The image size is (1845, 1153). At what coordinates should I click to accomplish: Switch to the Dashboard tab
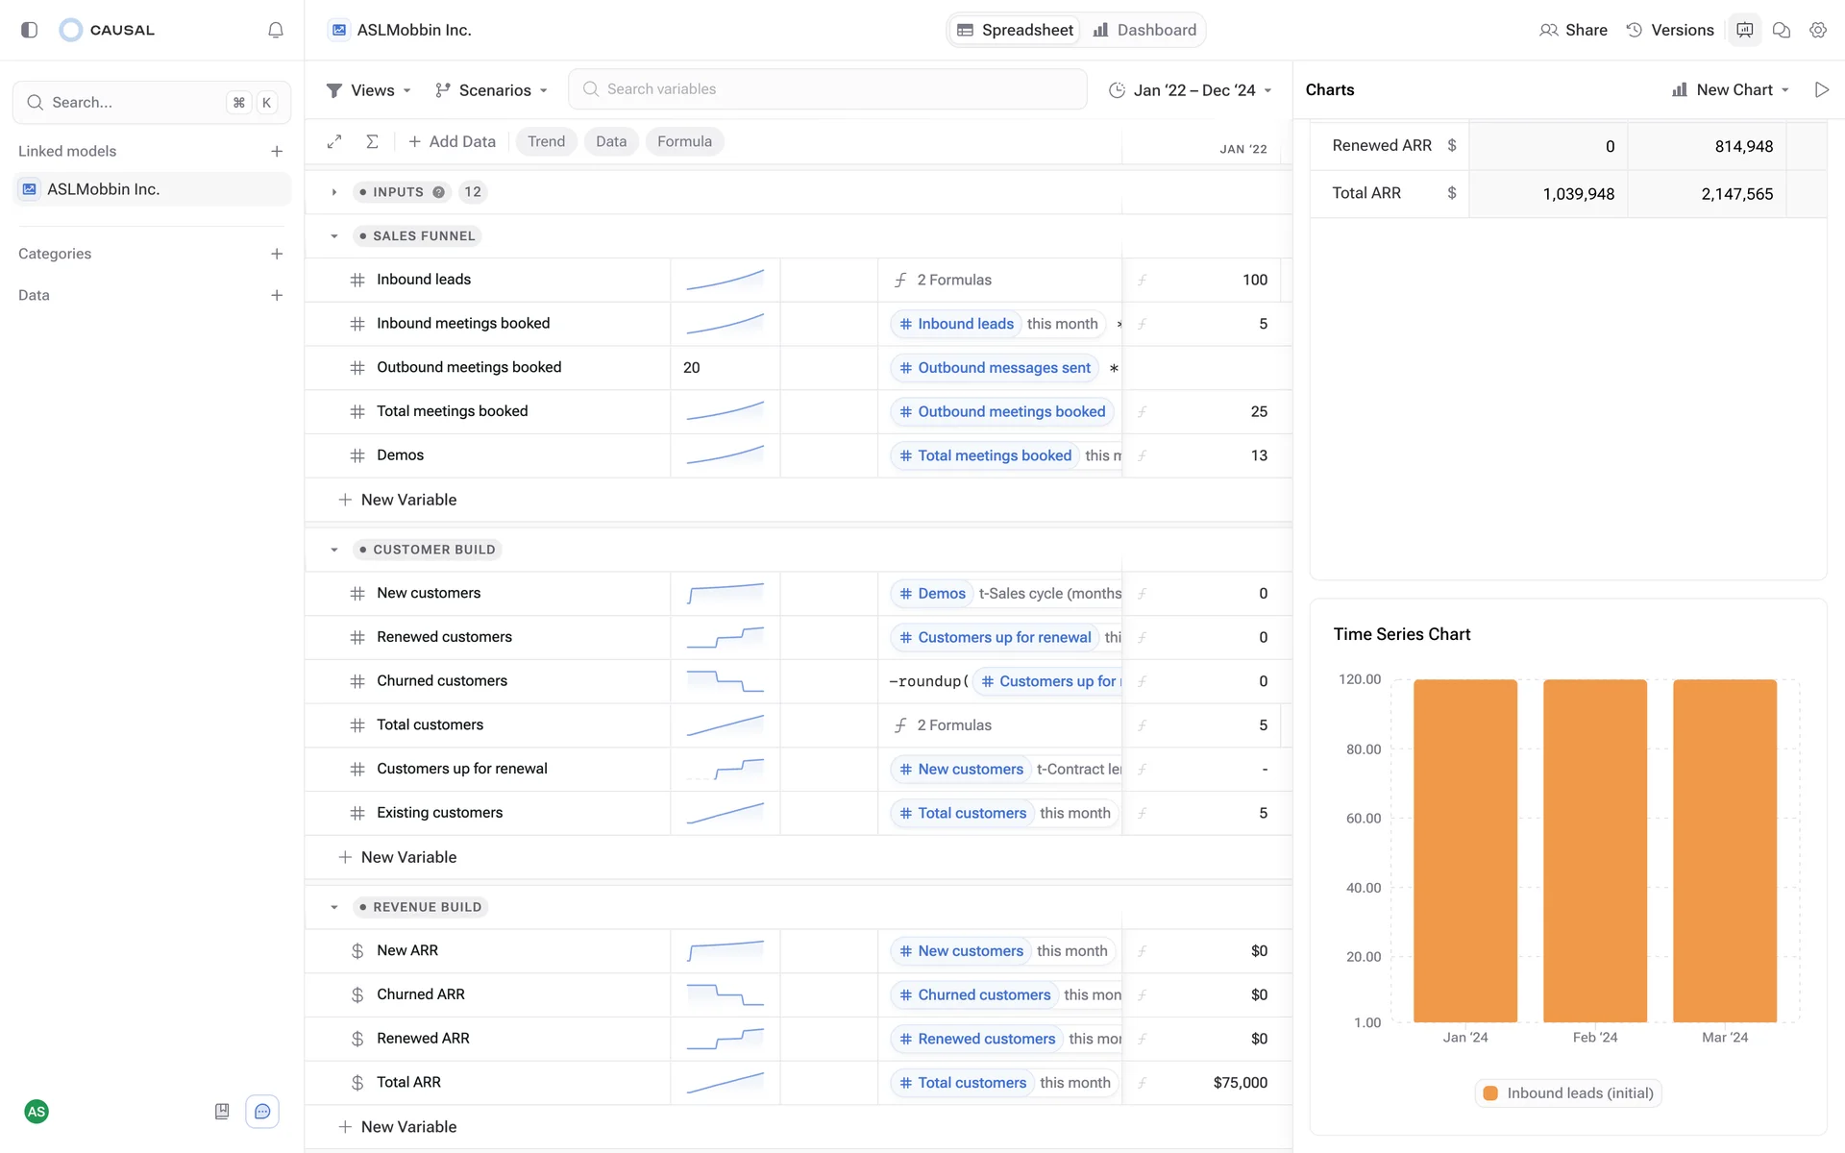click(x=1144, y=30)
